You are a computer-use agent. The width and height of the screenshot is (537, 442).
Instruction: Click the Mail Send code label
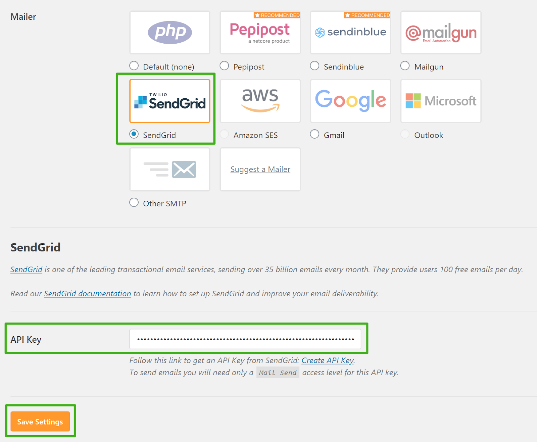(278, 373)
